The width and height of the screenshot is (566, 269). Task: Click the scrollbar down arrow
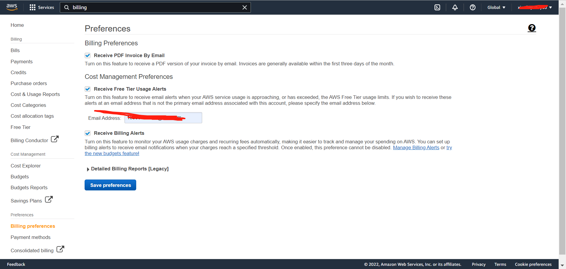pyautogui.click(x=562, y=265)
